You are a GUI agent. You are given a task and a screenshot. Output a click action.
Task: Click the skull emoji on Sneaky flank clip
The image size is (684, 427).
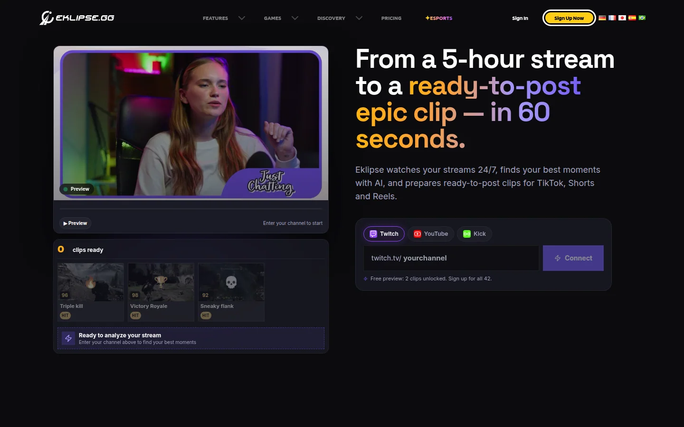pos(231,282)
